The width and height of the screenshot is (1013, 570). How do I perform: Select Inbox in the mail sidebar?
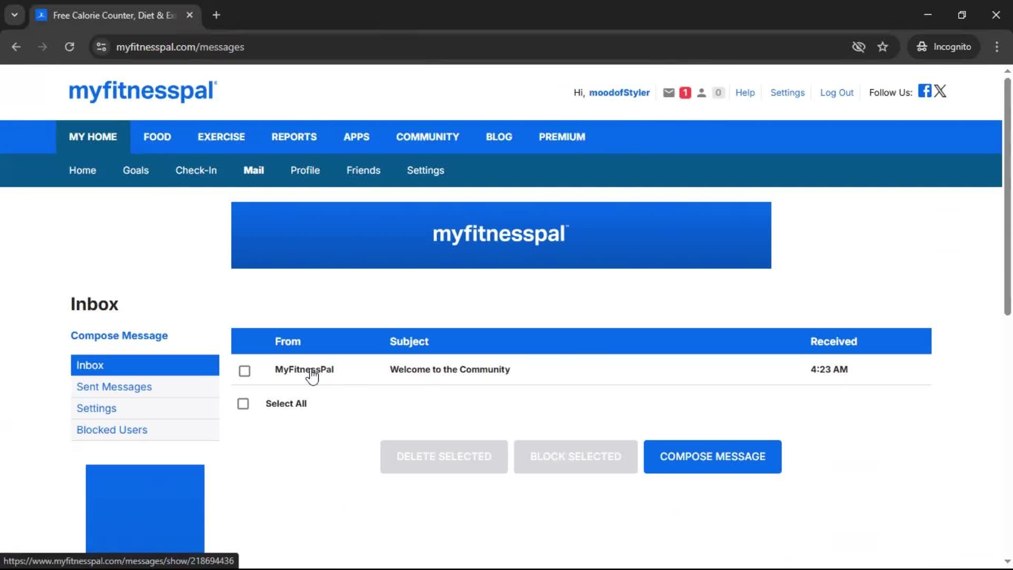coord(145,365)
